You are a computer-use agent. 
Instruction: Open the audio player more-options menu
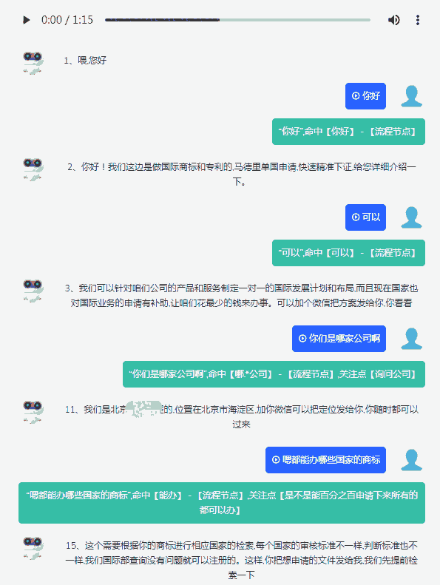[418, 20]
